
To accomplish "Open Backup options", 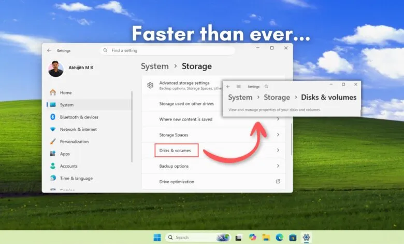I will pyautogui.click(x=213, y=166).
